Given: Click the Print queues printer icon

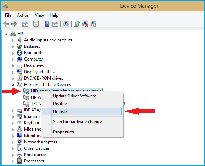Looking at the screenshot, I should click(x=19, y=155).
